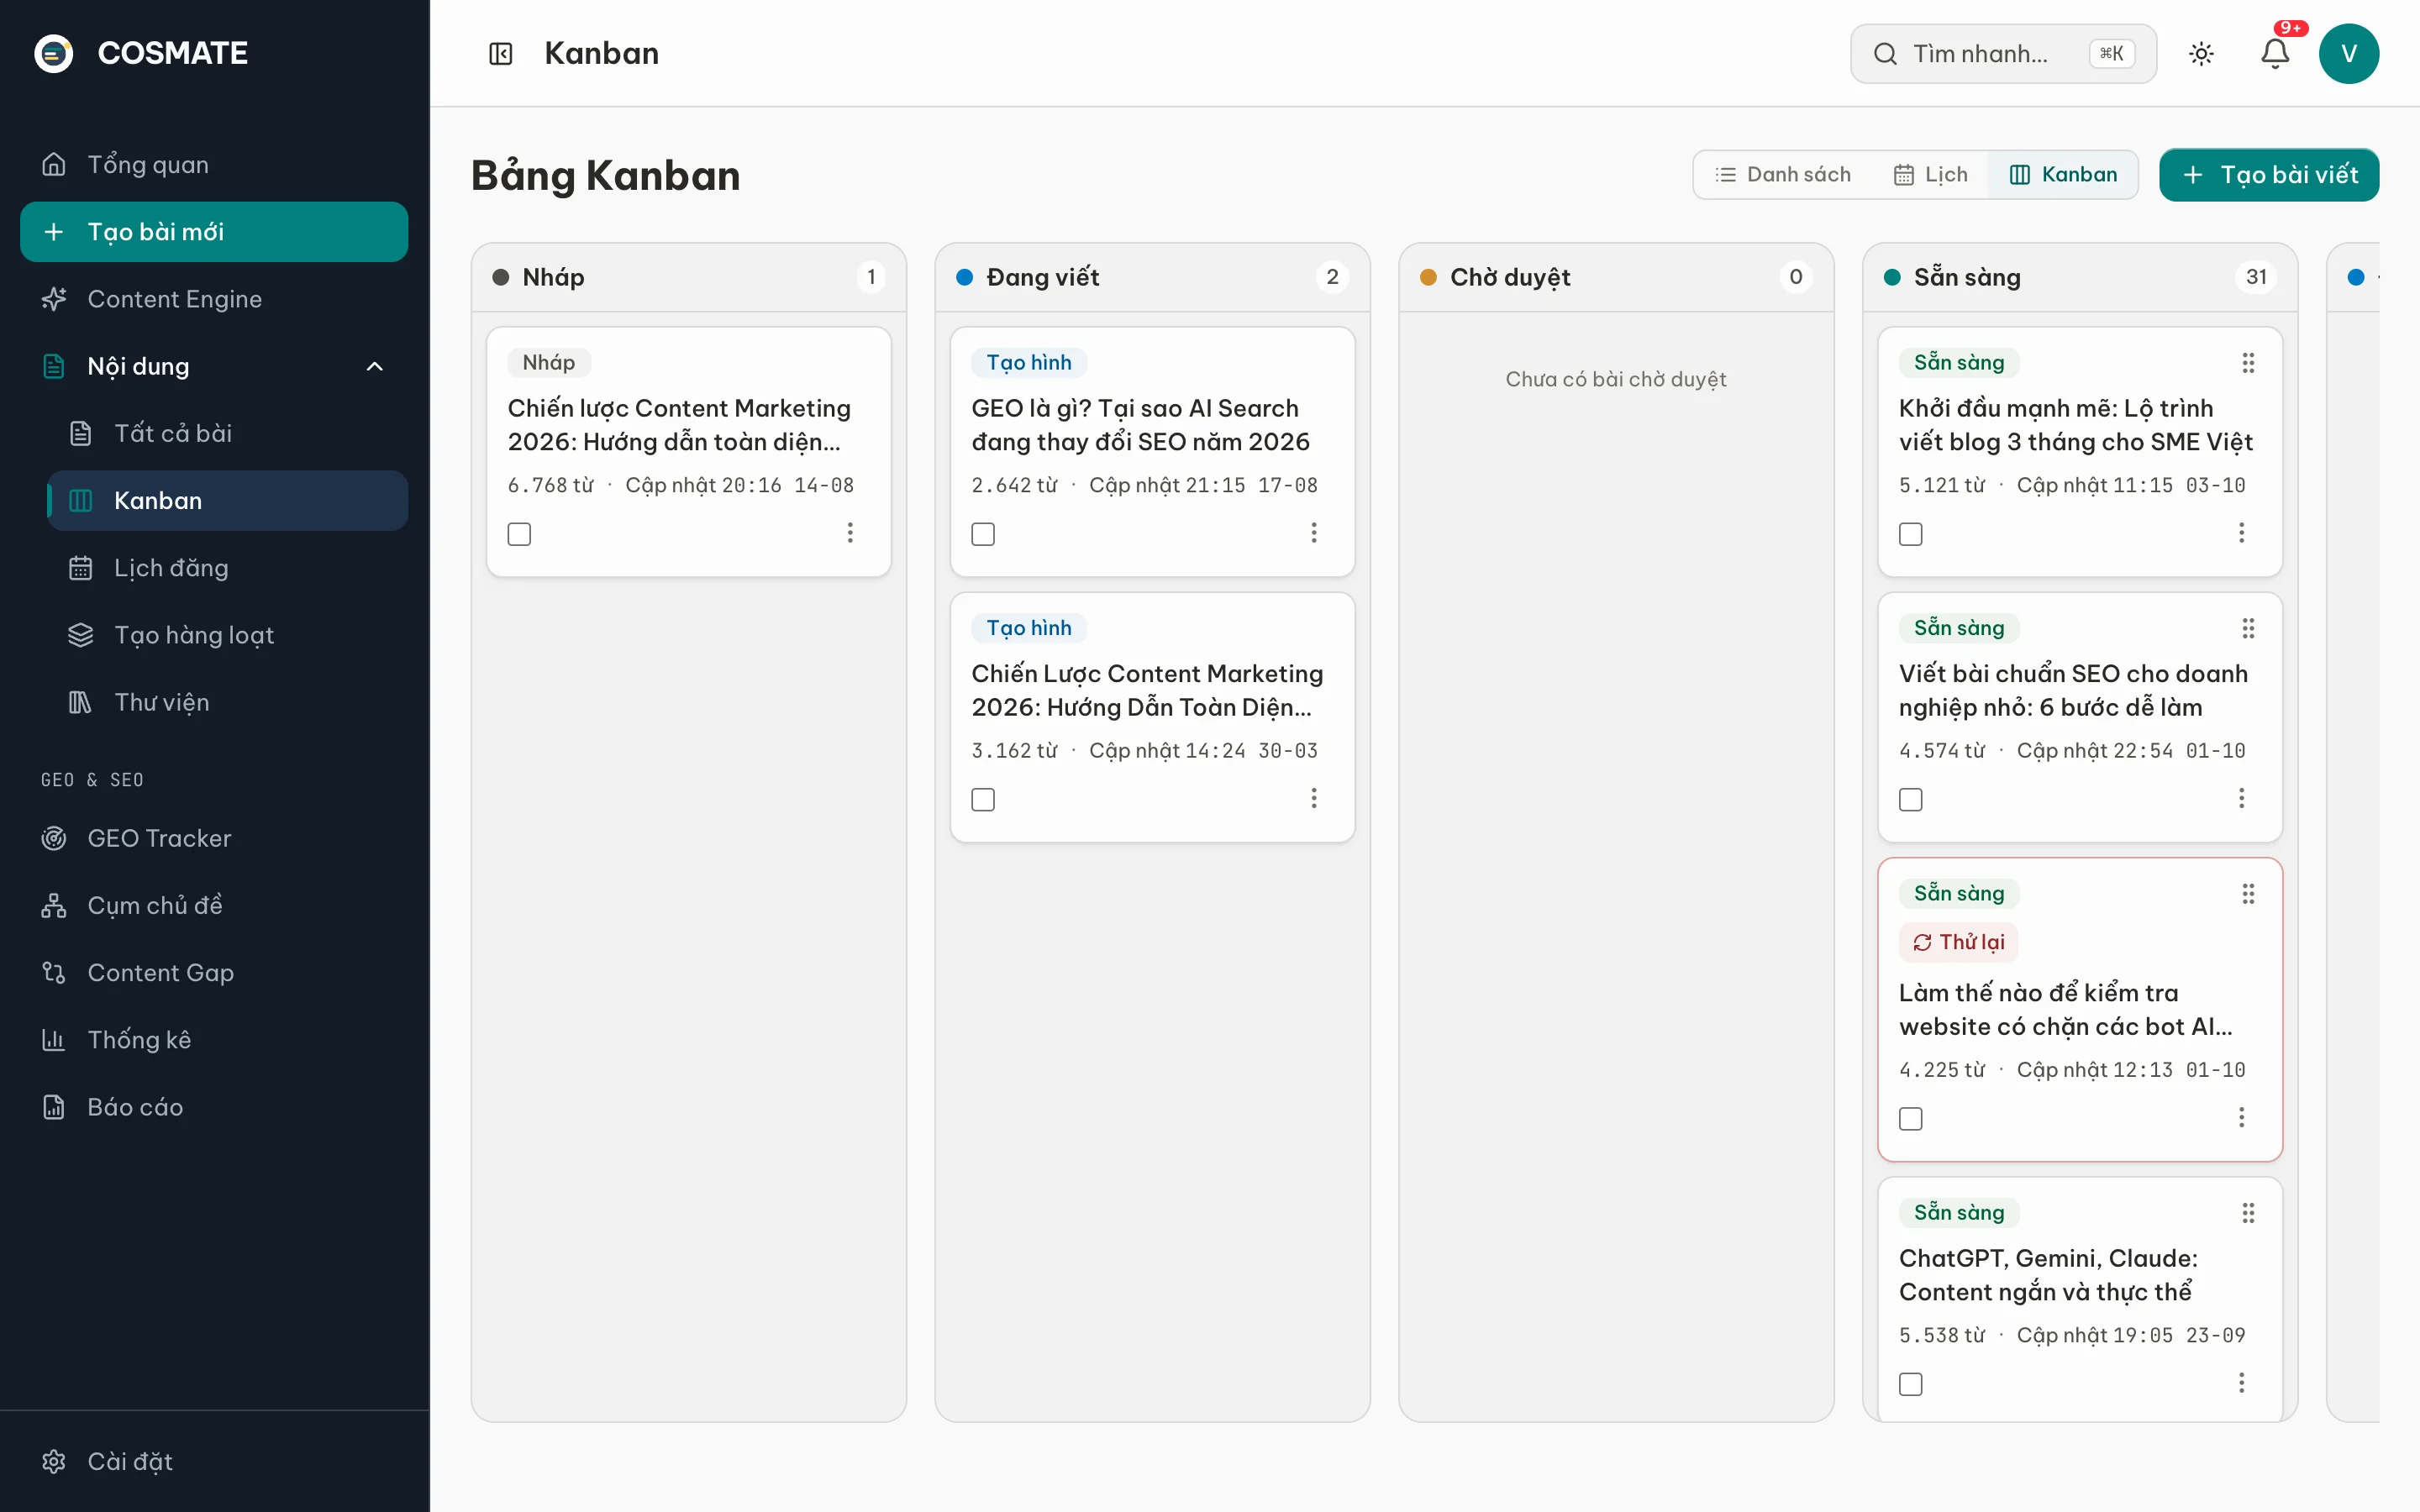Click the Đang viết column header

(x=1152, y=277)
